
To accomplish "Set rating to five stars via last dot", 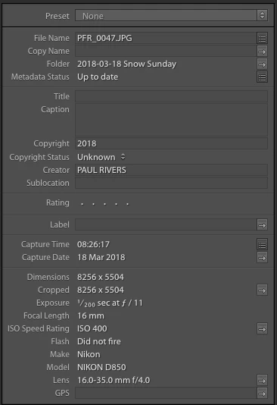I will [127, 204].
